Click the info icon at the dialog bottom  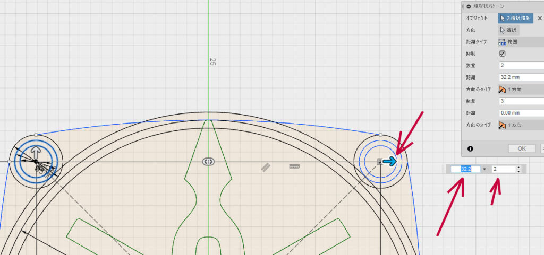[470, 148]
